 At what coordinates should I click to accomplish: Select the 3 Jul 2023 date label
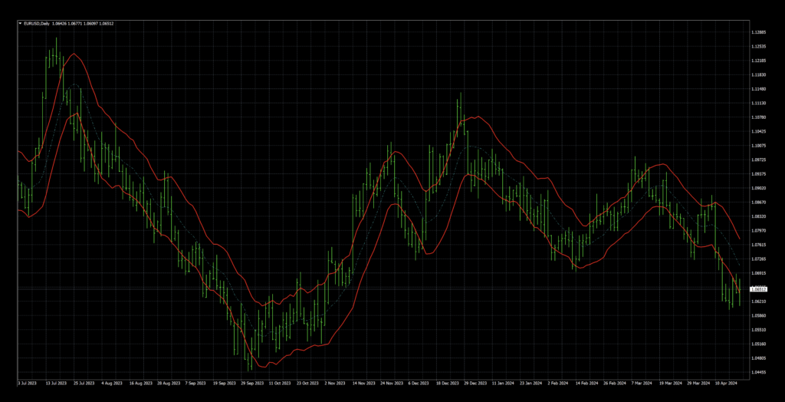(27, 382)
